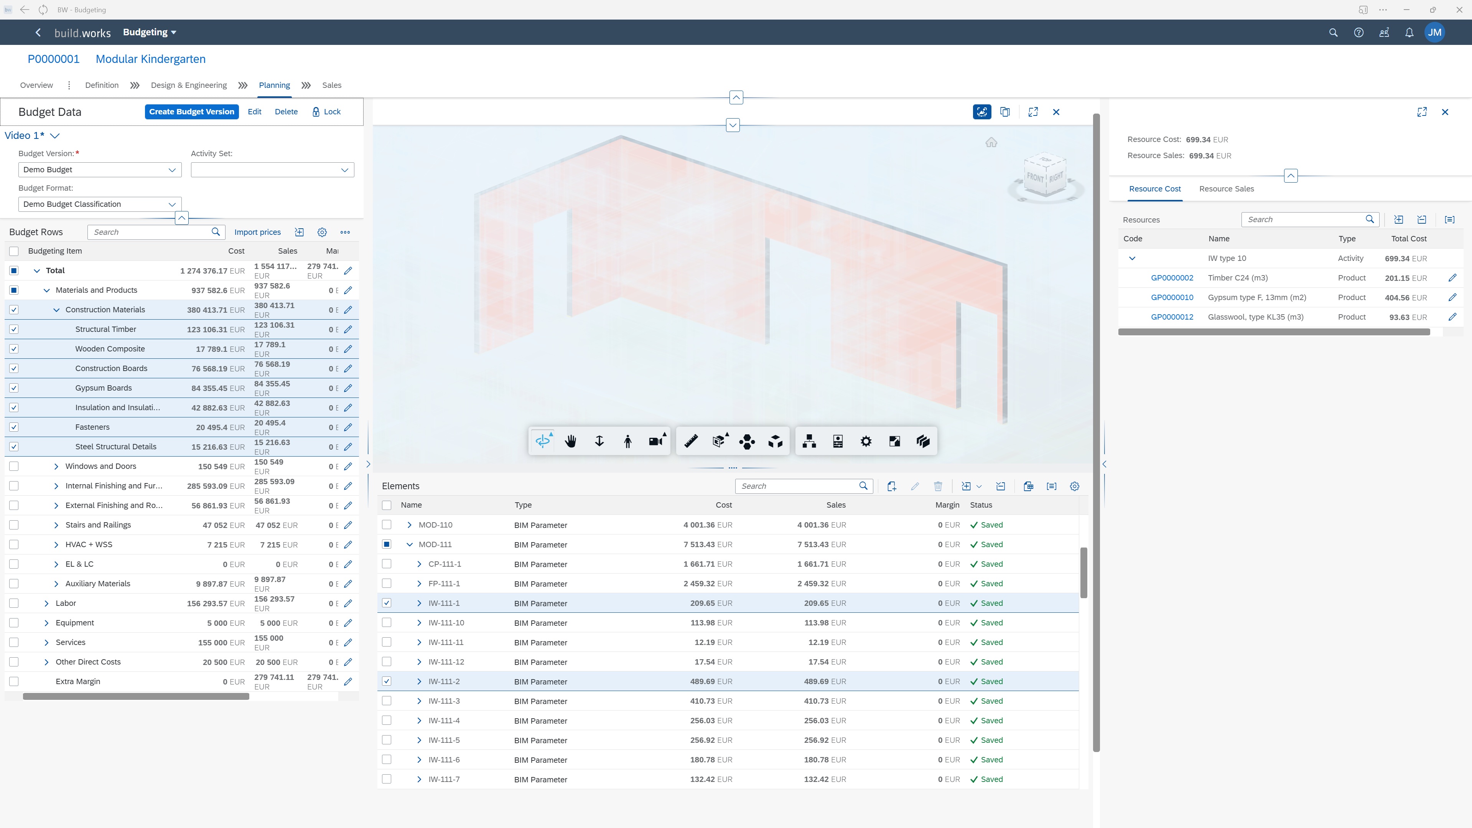Switch to the Resource Sales tab
The image size is (1472, 828).
coord(1226,189)
